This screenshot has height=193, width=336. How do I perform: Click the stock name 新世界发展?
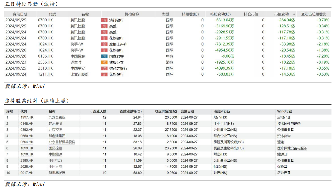[x=57, y=173]
